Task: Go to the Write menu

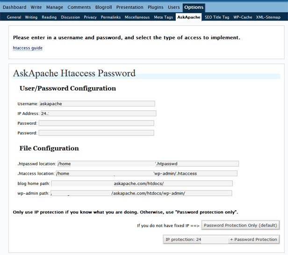Action: click(36, 7)
